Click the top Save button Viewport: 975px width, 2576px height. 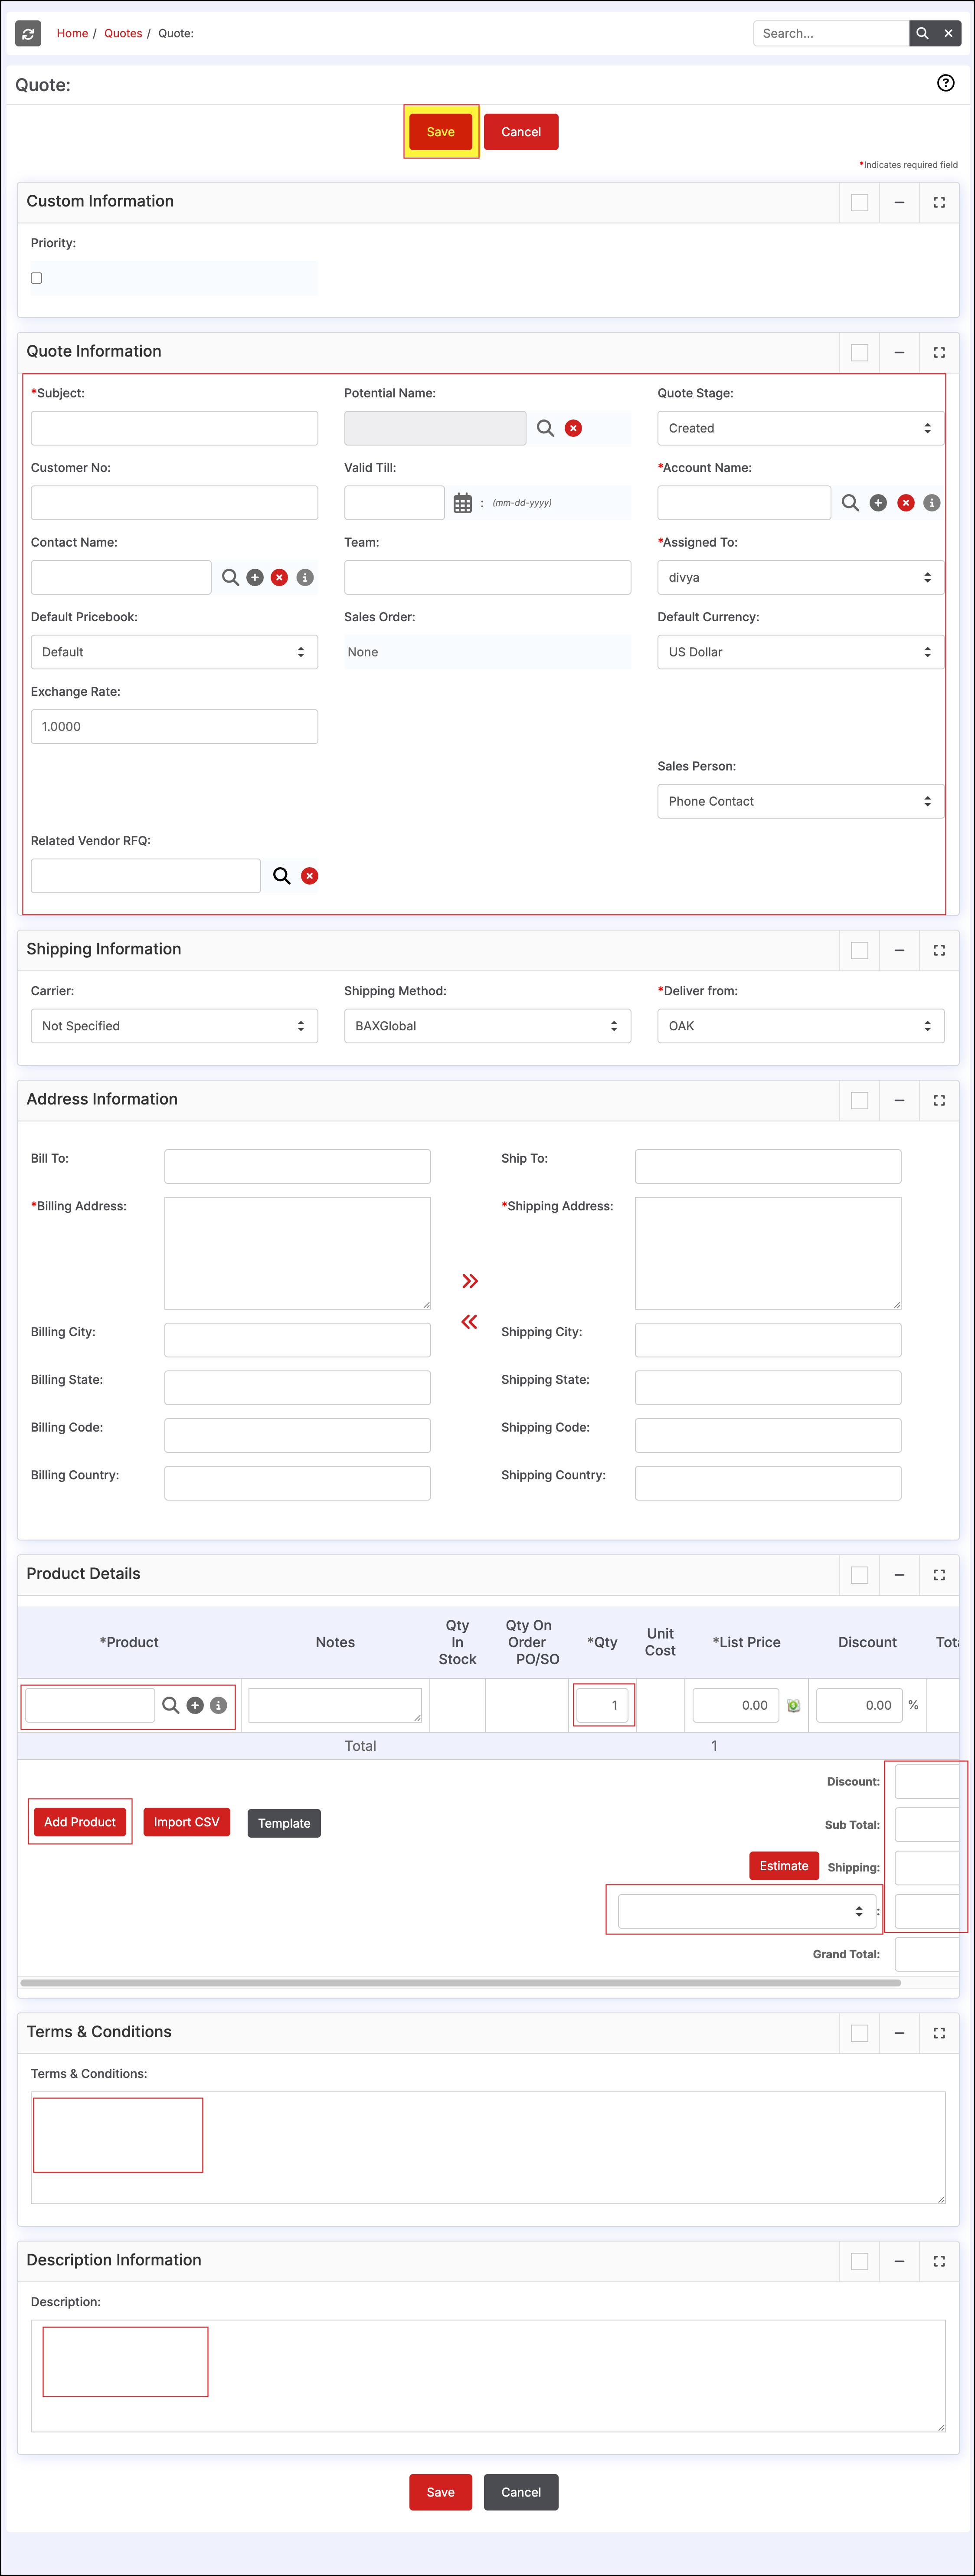[440, 132]
